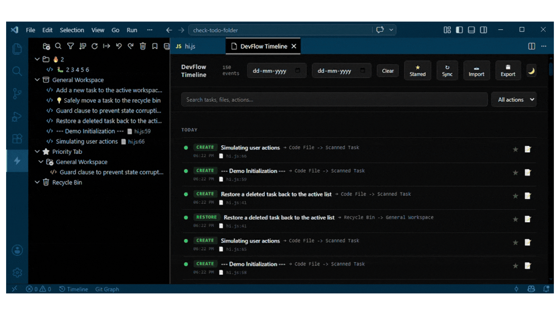560x315 pixels.
Task: Toggle the Starred filter button
Action: click(417, 71)
